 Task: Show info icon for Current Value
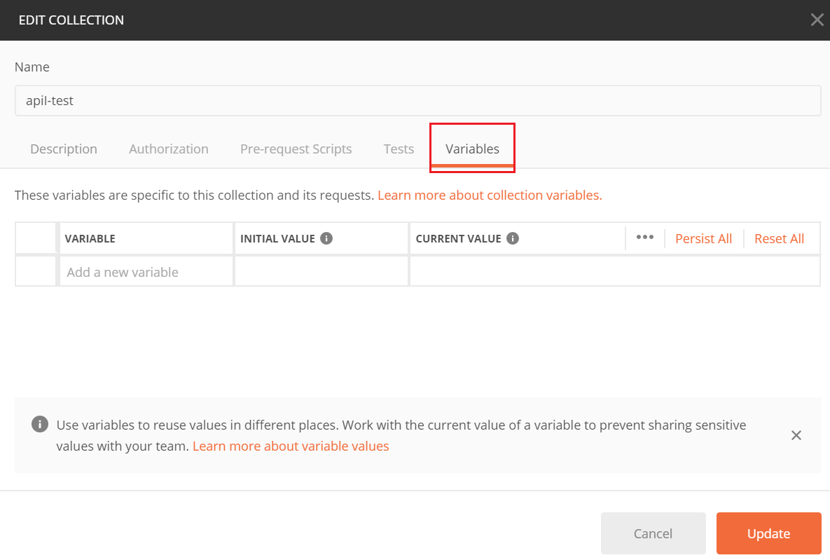point(513,238)
